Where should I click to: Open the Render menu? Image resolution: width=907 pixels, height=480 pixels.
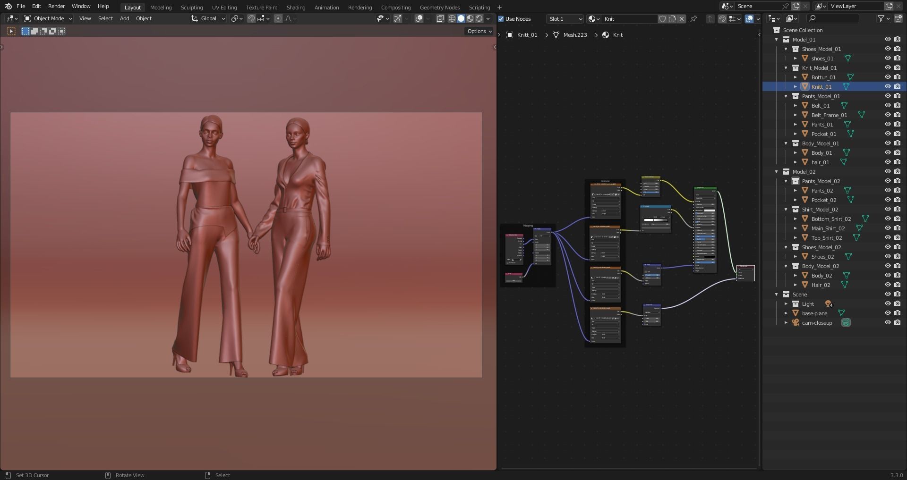56,6
